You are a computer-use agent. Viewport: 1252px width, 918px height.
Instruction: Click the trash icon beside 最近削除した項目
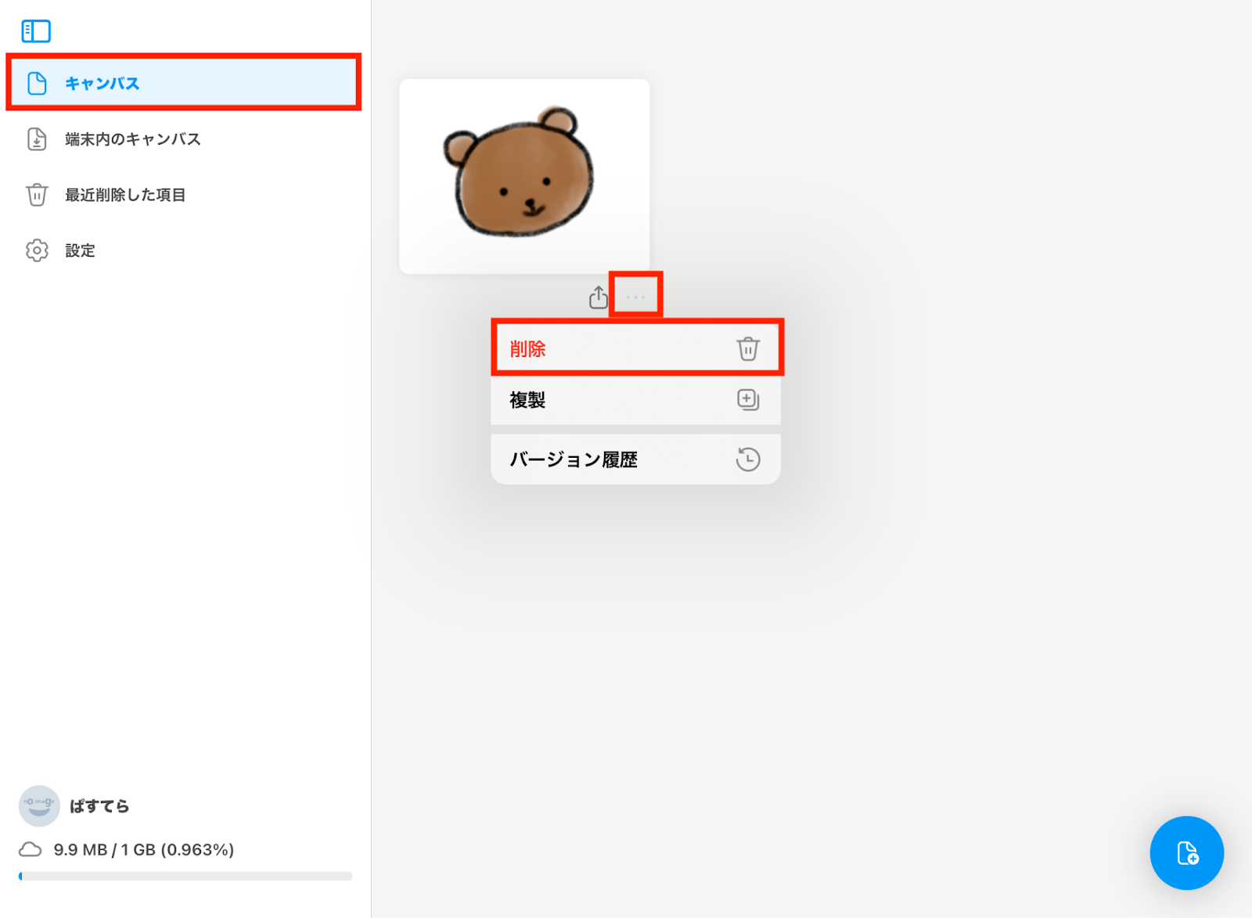tap(37, 195)
